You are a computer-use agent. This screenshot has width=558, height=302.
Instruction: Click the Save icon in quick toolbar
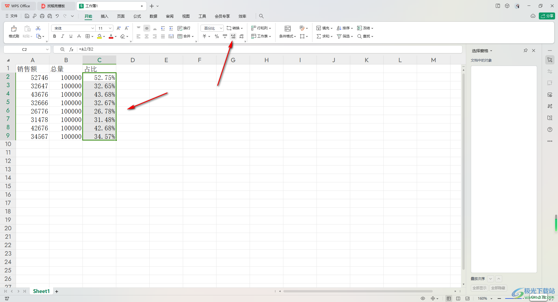[27, 16]
